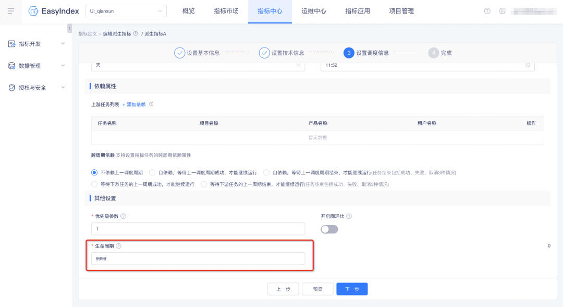Go to the 项目管理 tab

(401, 11)
